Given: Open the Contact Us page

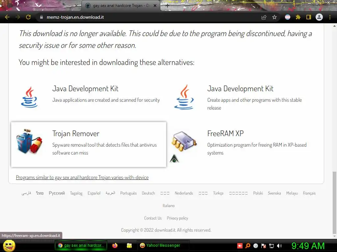Looking at the screenshot, I should [153, 218].
